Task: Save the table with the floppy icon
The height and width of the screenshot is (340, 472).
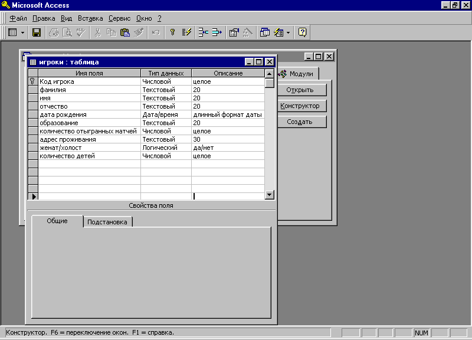Action: click(37, 32)
